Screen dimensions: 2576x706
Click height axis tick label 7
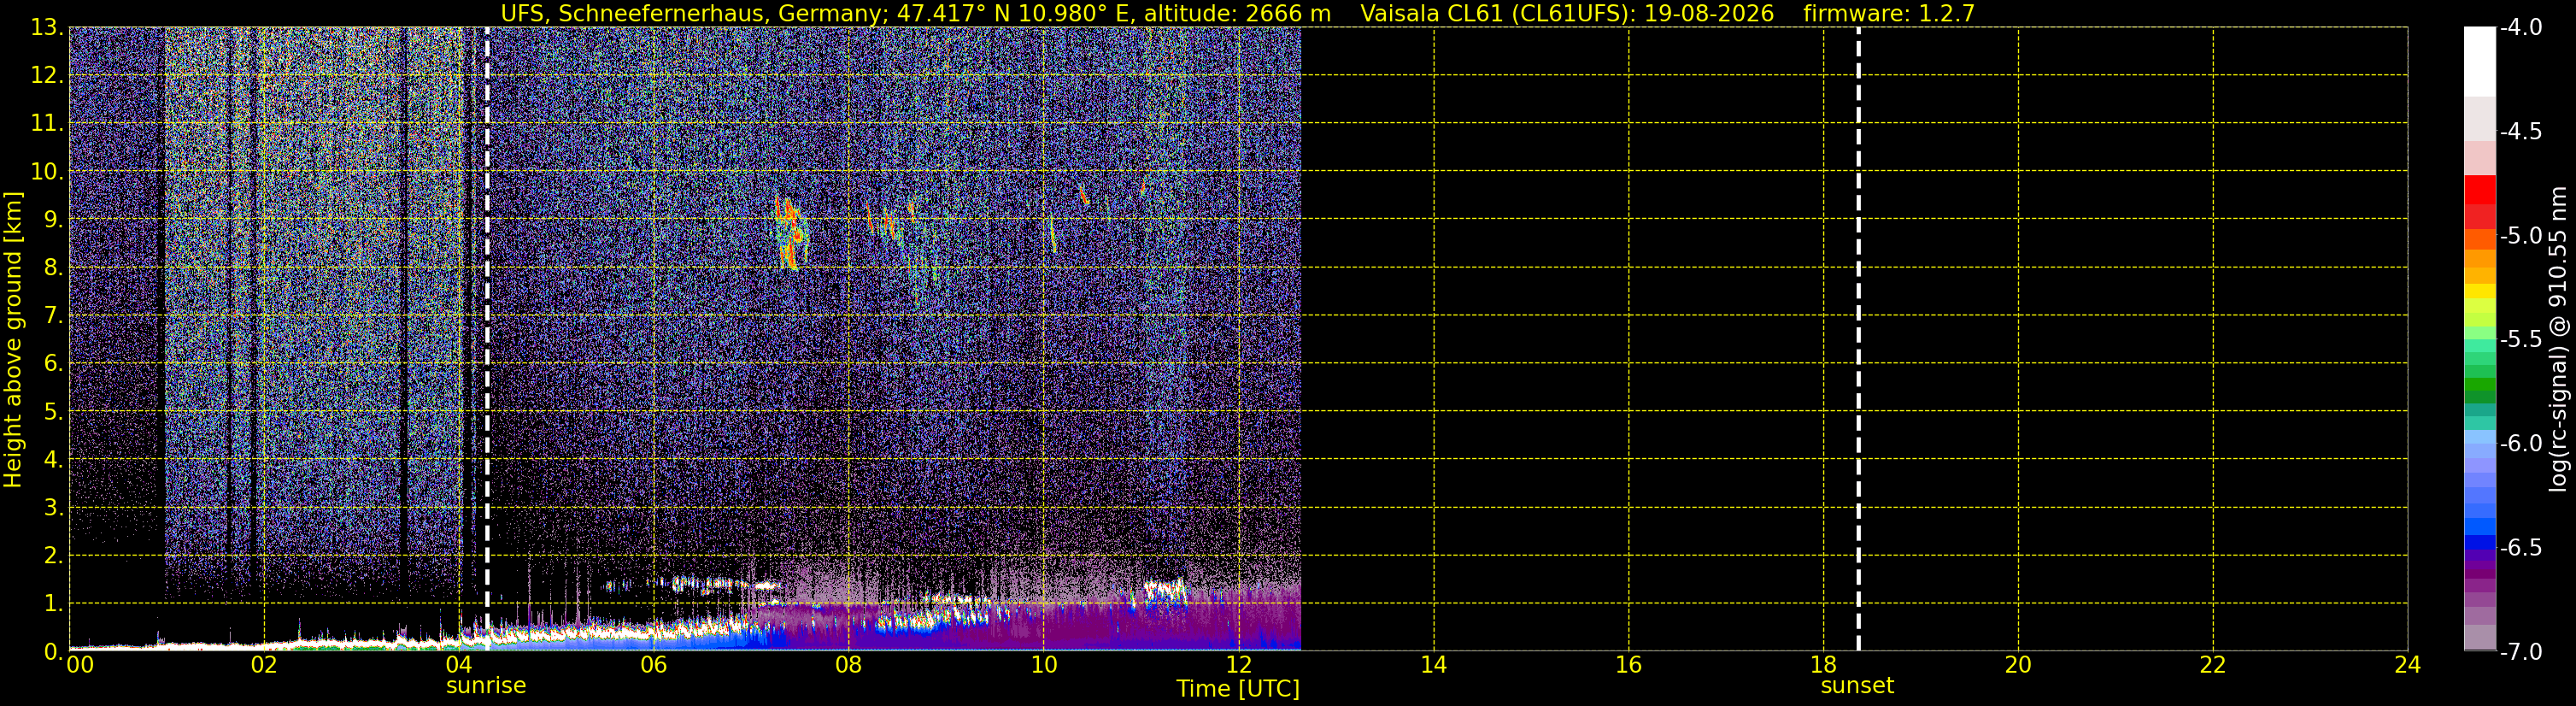point(52,316)
